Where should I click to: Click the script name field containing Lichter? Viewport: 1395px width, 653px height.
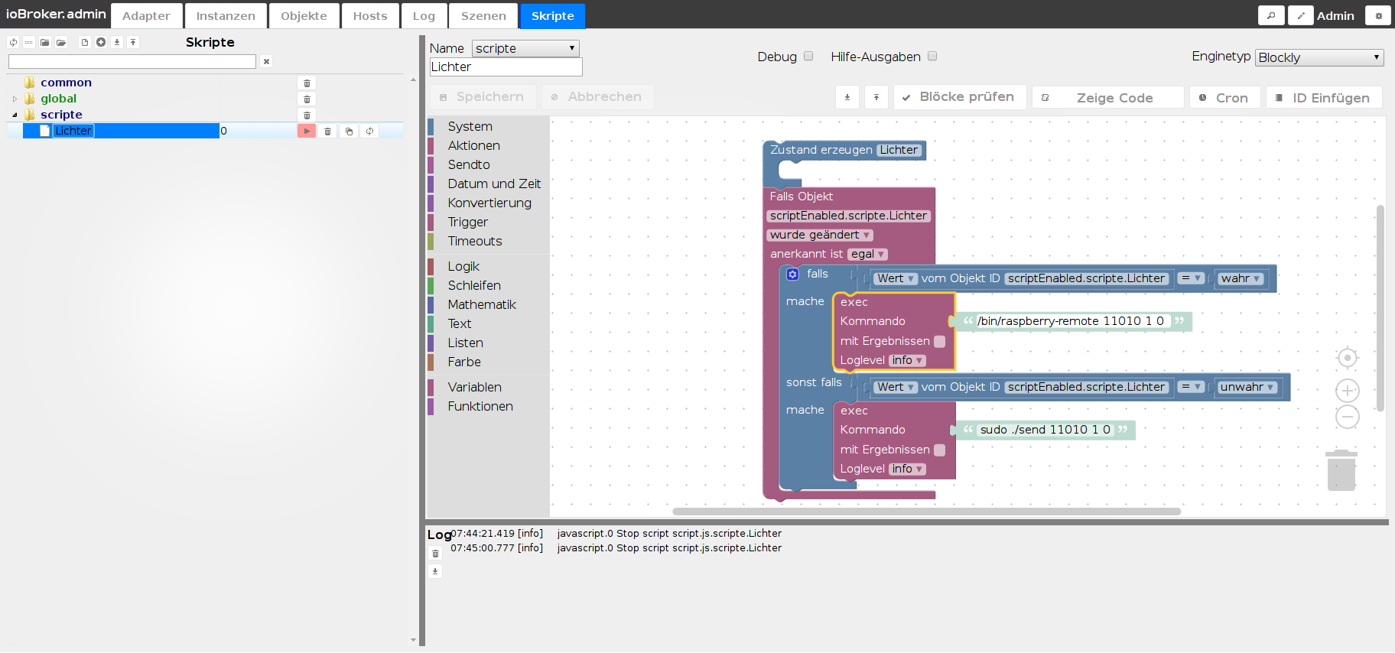pyautogui.click(x=506, y=67)
